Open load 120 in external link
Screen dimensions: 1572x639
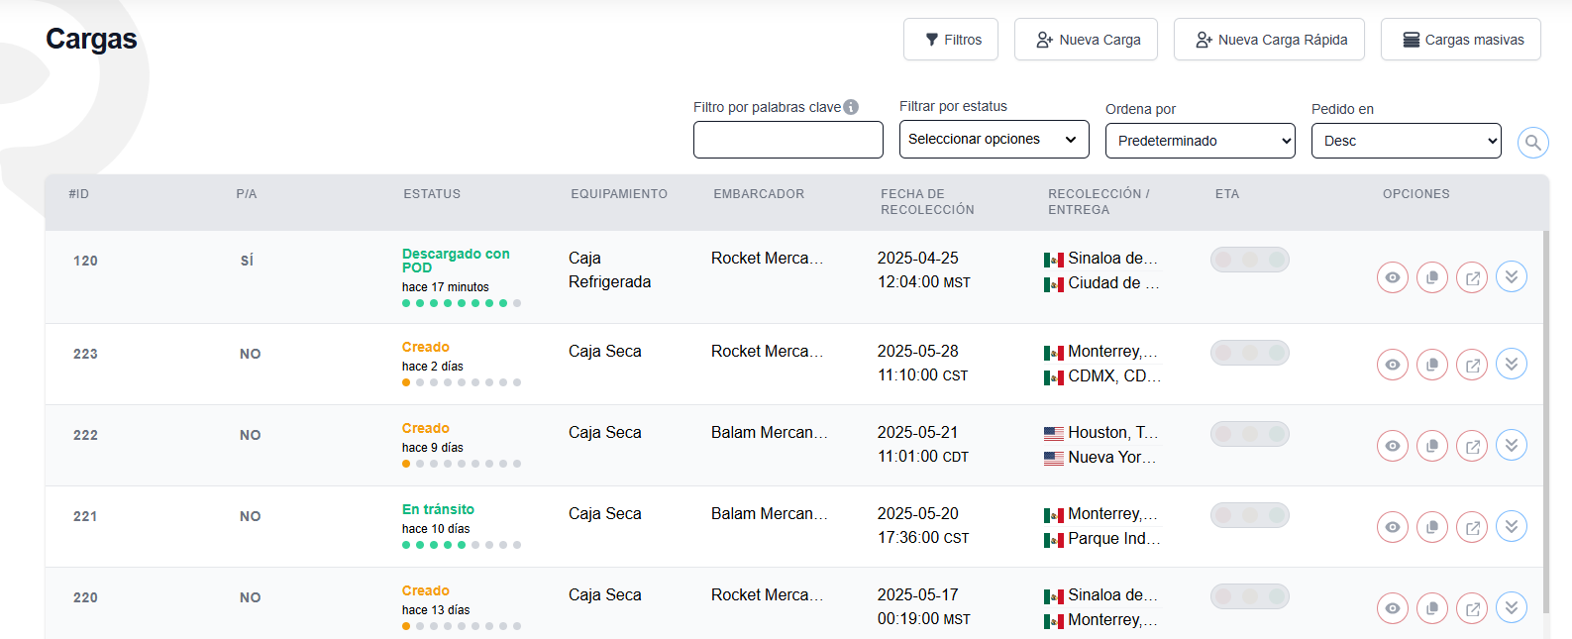1472,277
